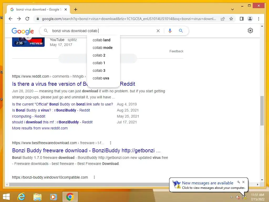Image resolution: width=269 pixels, height=202 pixels.
Task: Open 'should i download this mf' link
Action: pos(52,122)
